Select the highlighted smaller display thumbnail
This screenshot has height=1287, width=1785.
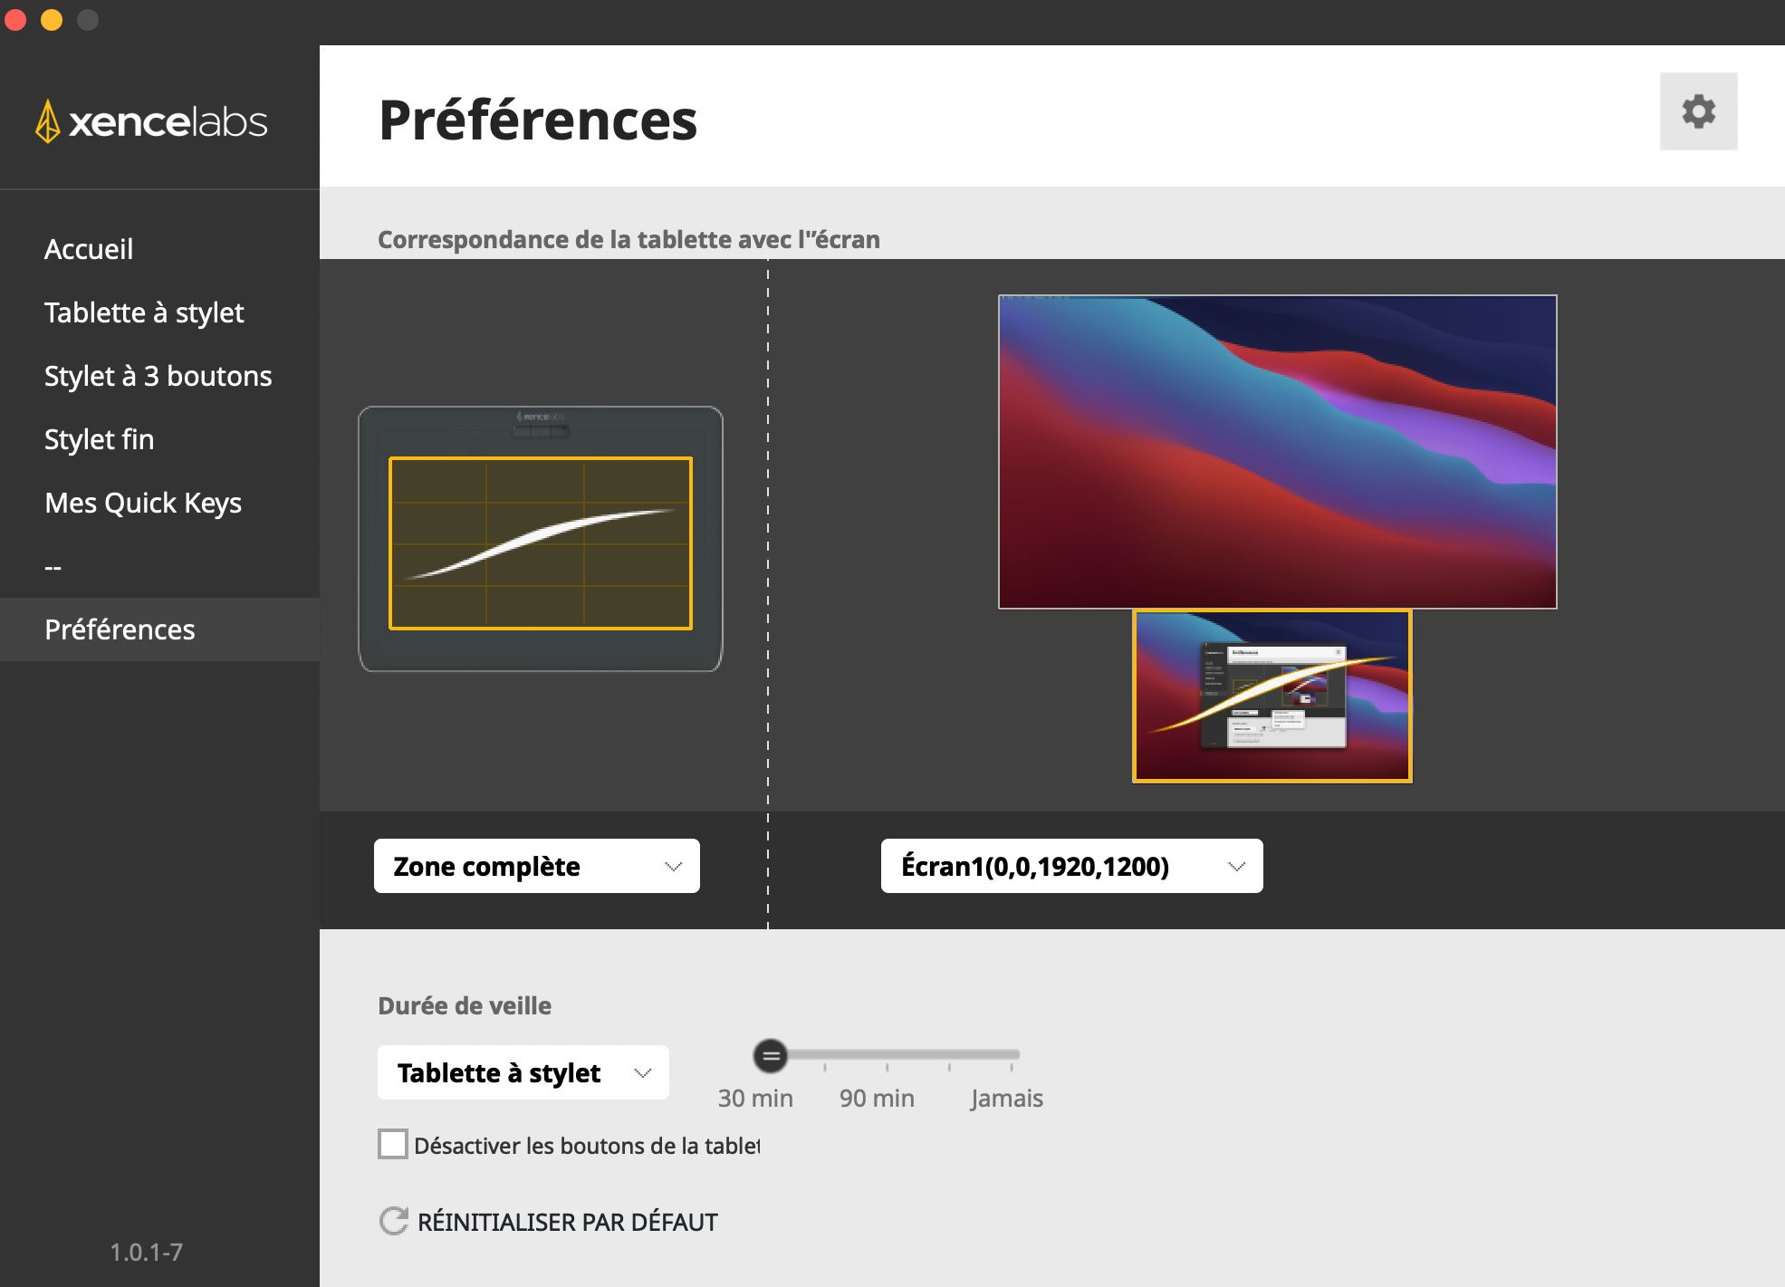[x=1272, y=696]
